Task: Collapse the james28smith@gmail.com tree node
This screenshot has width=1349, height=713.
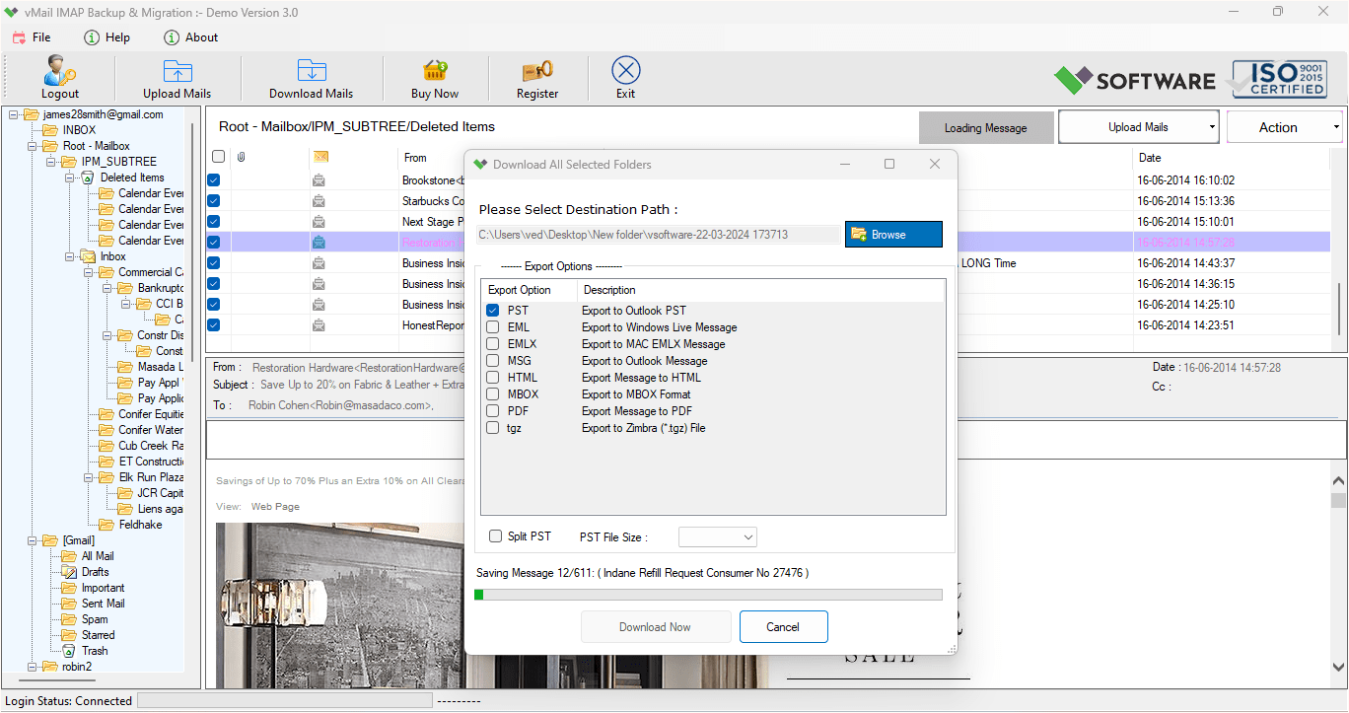Action: (14, 114)
